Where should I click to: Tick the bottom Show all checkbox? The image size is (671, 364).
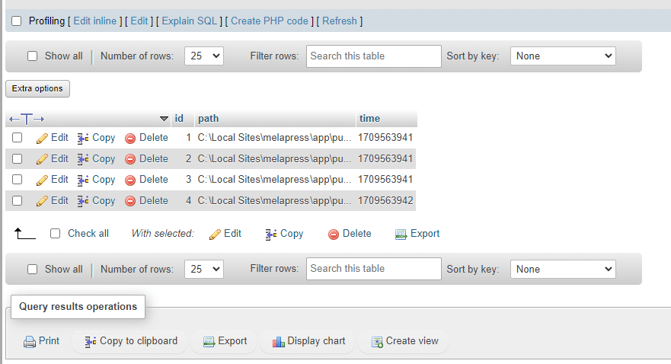click(x=32, y=269)
